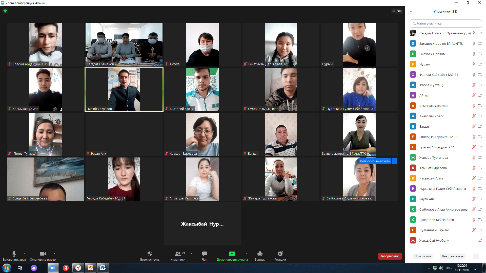Click the Найти участника search field
This screenshot has height=273, width=486.
click(445, 23)
